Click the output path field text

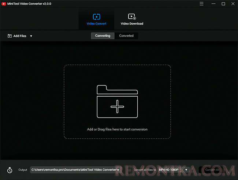(73, 170)
